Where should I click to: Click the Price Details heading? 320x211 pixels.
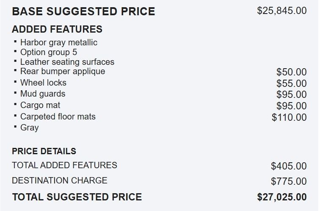click(44, 151)
